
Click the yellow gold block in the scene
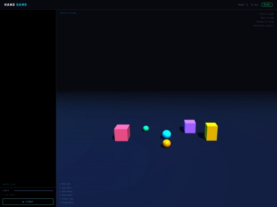tap(211, 132)
